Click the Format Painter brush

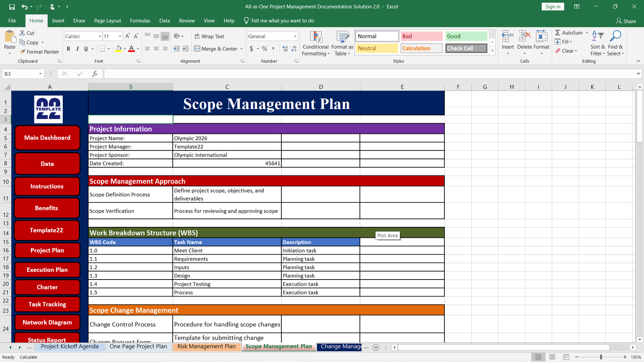click(x=23, y=52)
